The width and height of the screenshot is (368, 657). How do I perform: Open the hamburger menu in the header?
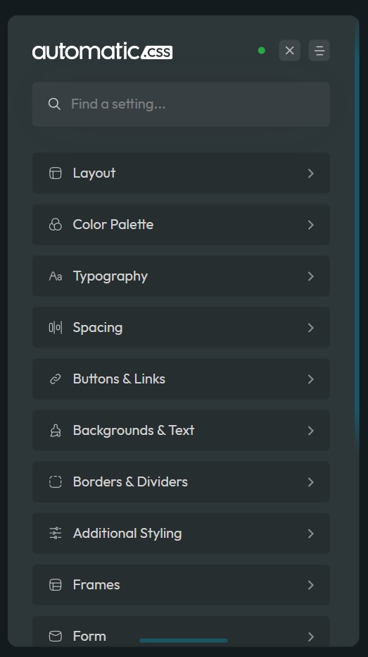(x=319, y=51)
